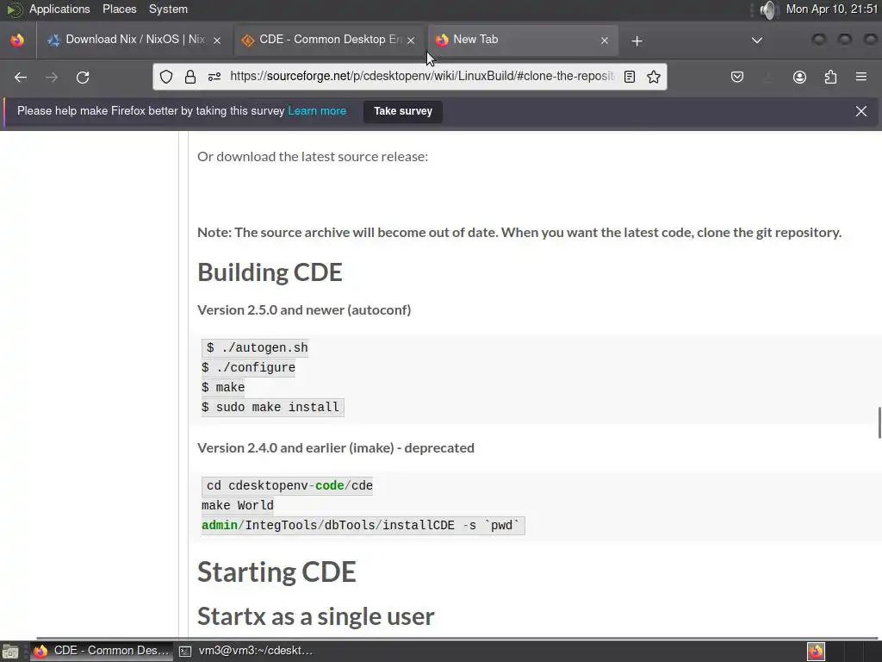This screenshot has width=882, height=662.
Task: Click the forward navigation arrow
Action: point(52,77)
